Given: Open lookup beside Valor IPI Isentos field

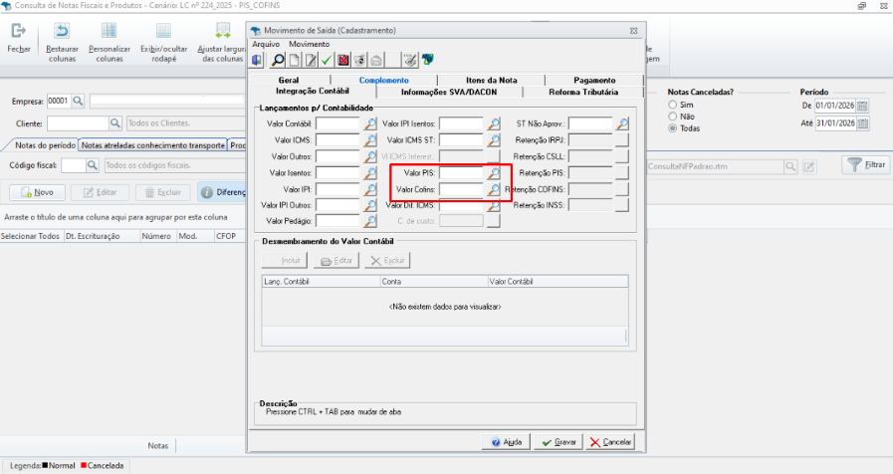Looking at the screenshot, I should [x=494, y=123].
